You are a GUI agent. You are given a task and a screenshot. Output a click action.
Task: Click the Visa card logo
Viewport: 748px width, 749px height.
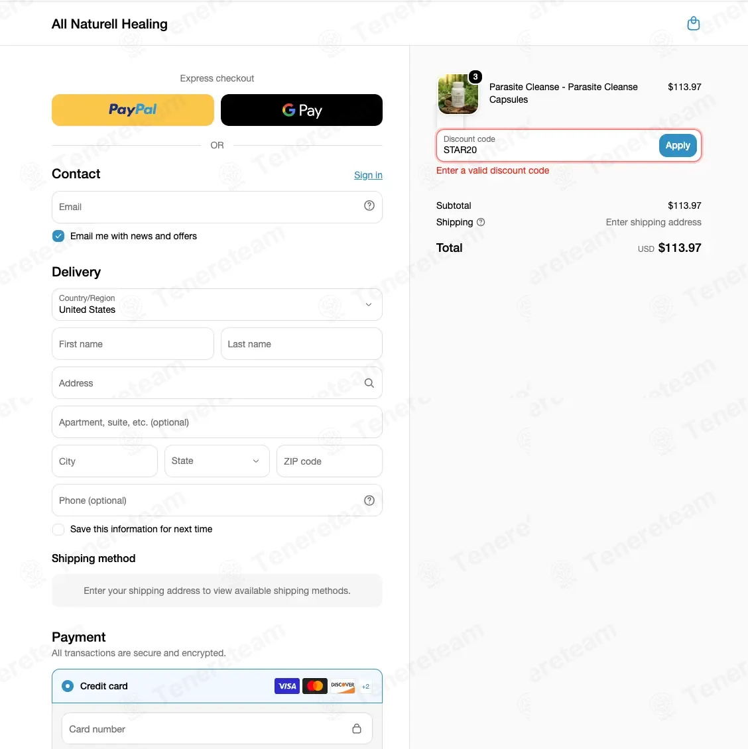(286, 686)
